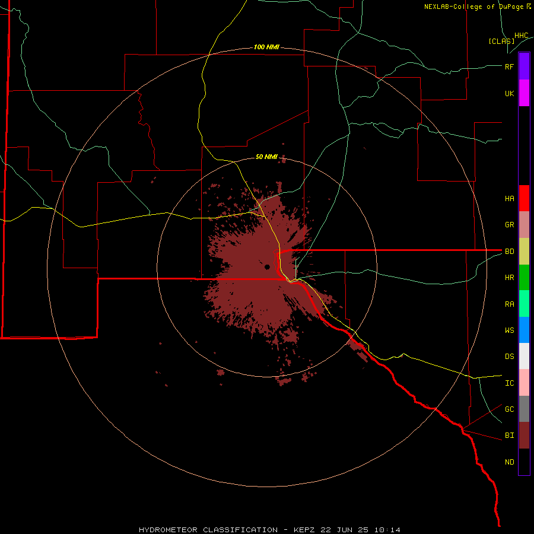Click the 50 NMI range ring label

pyautogui.click(x=266, y=157)
